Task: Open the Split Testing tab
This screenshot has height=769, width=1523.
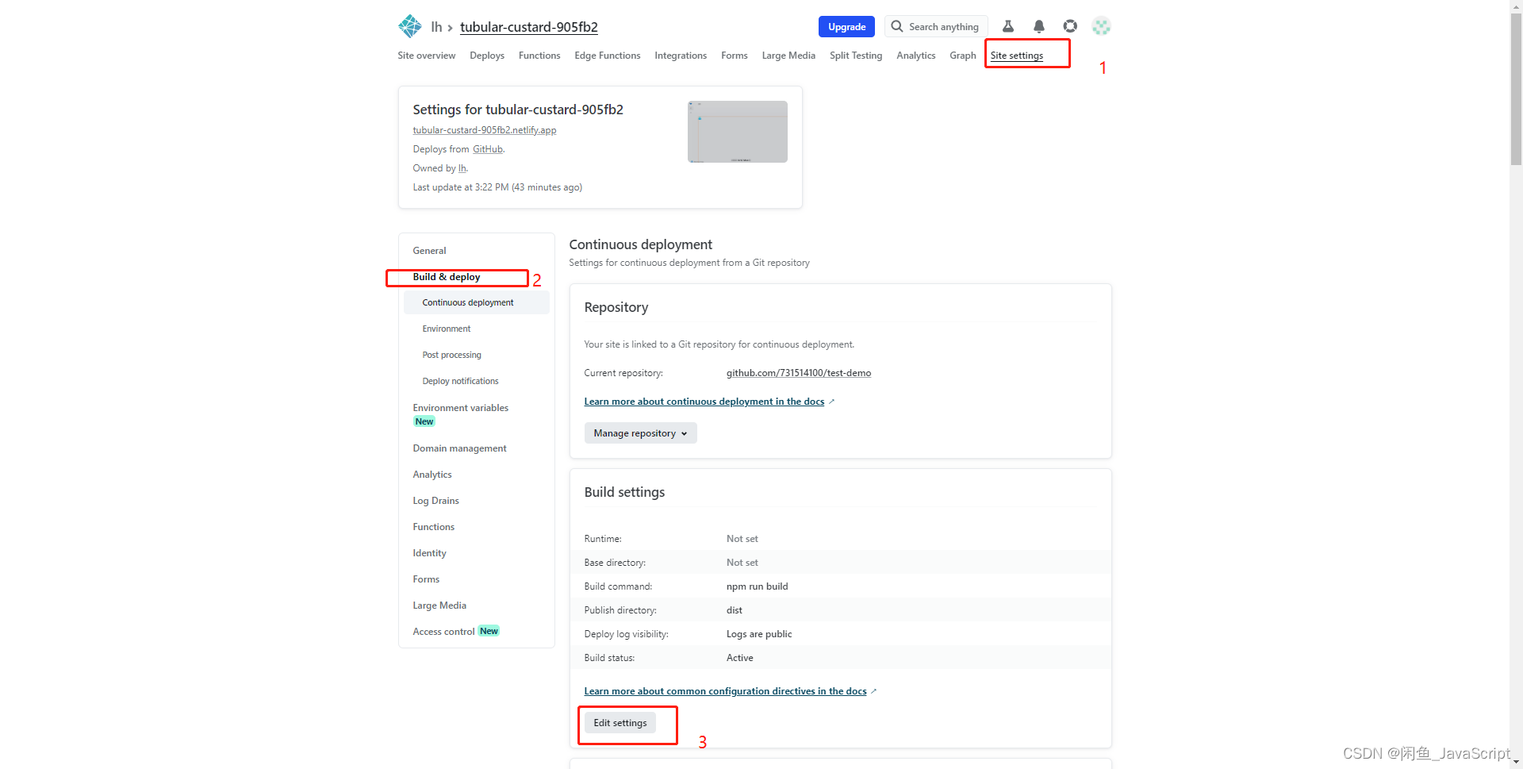Action: coord(856,56)
